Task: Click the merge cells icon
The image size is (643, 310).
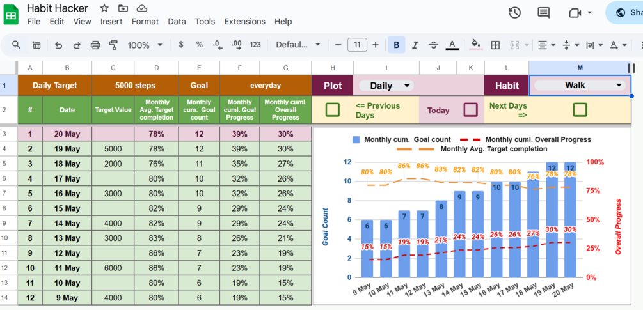Action: 514,45
